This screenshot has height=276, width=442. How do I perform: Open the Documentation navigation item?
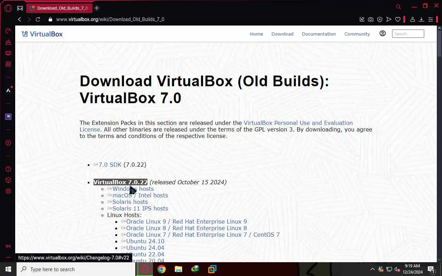[319, 34]
